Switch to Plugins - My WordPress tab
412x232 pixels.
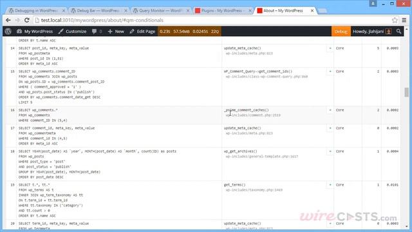223,10
